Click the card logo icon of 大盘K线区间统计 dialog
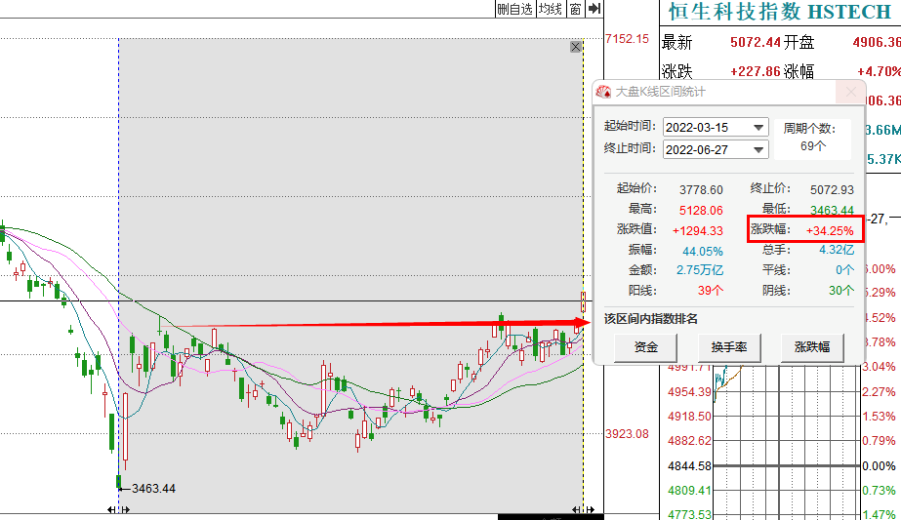 (603, 92)
